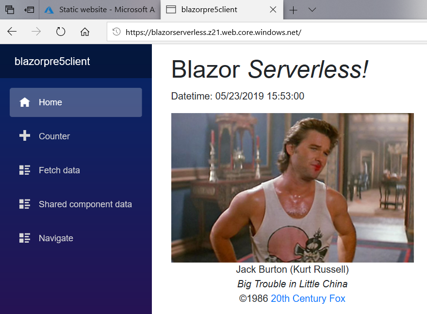Click list icon beside Shared component data

point(25,204)
